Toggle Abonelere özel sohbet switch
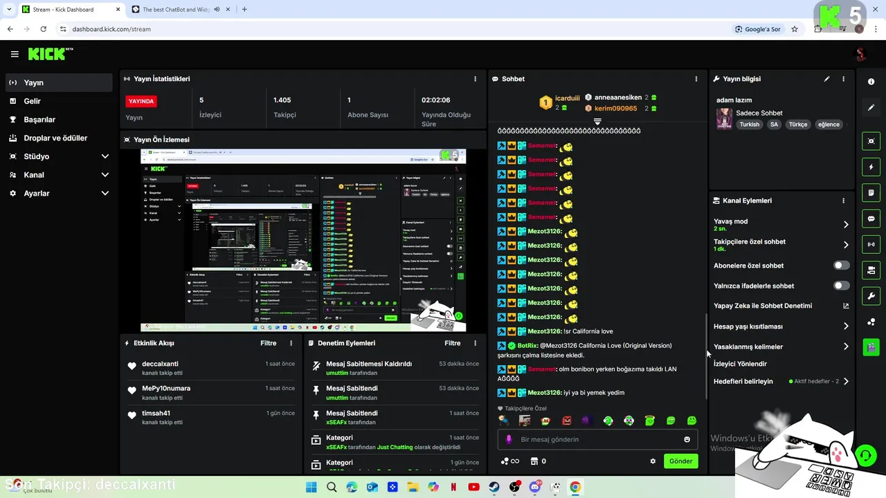Screen dimensions: 886x498 [842, 266]
